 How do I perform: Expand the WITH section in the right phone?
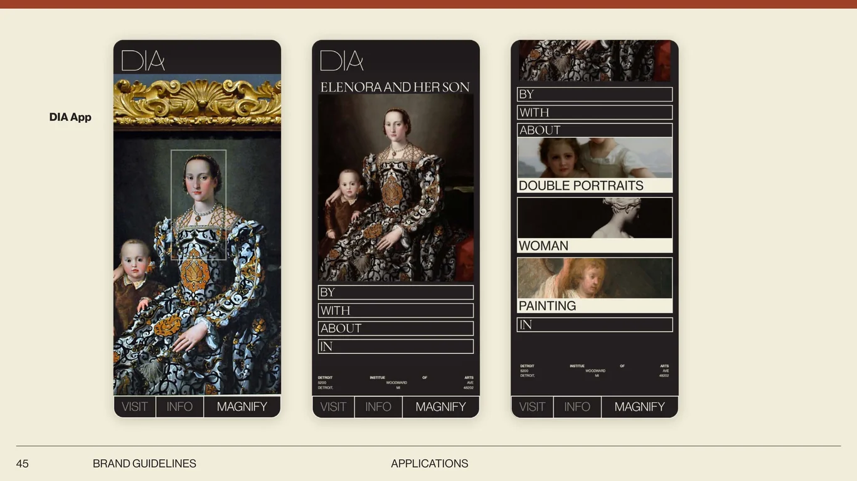point(595,113)
